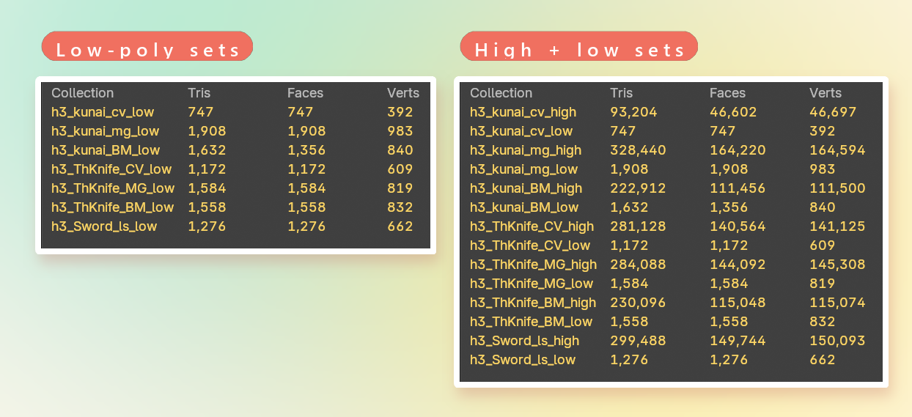The height and width of the screenshot is (417, 912).
Task: Select h3_kunai_mg_low in Low-poly sets table
Action: tap(105, 131)
